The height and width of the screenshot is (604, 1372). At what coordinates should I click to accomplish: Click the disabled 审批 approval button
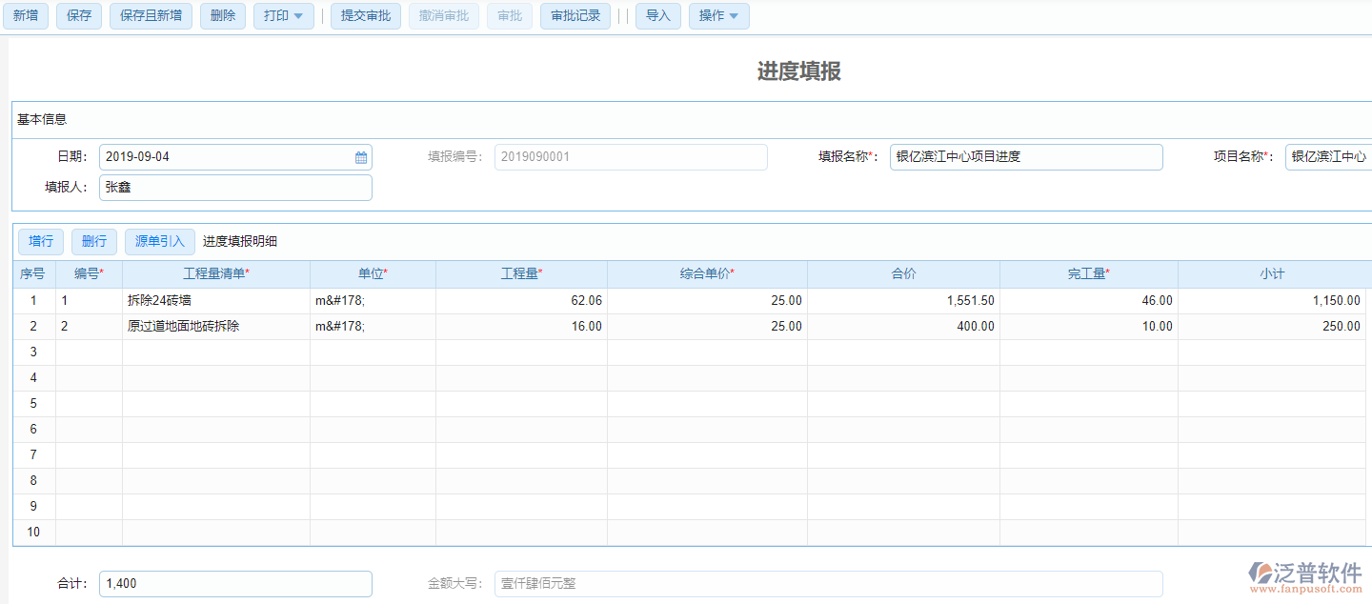point(509,15)
